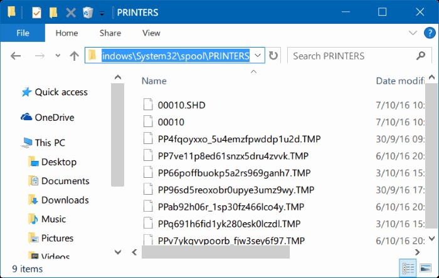Image resolution: width=439 pixels, height=278 pixels.
Task: Switch to the View ribbon tab
Action: point(151,33)
